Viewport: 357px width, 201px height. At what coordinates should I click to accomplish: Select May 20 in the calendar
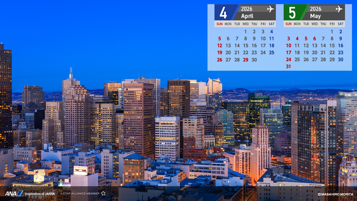314,52
